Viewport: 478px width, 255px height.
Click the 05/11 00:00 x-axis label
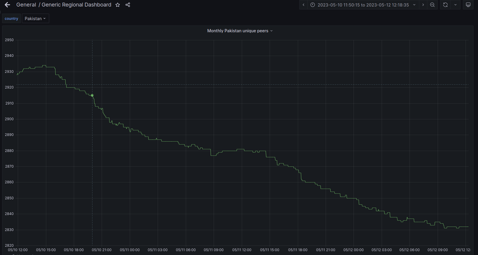coord(130,250)
